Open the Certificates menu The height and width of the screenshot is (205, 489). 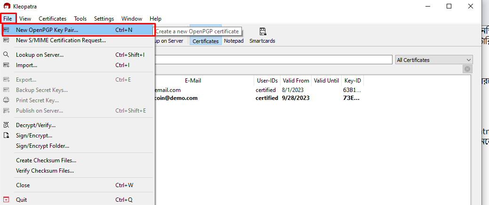point(52,19)
